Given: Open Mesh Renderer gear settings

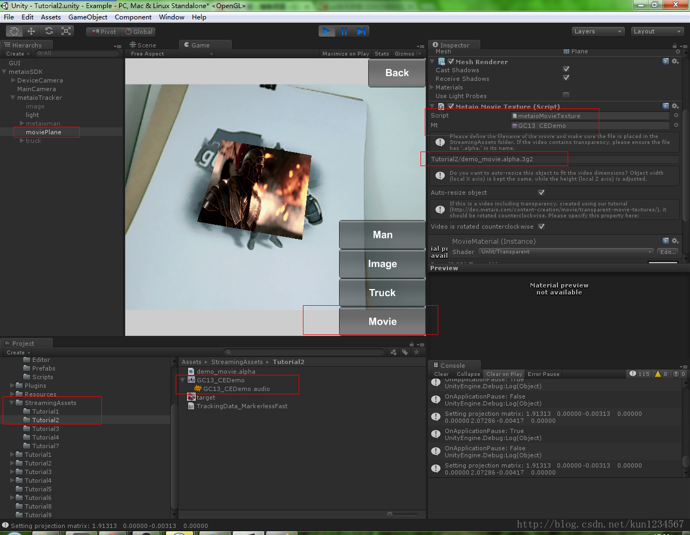Looking at the screenshot, I should coord(675,61).
